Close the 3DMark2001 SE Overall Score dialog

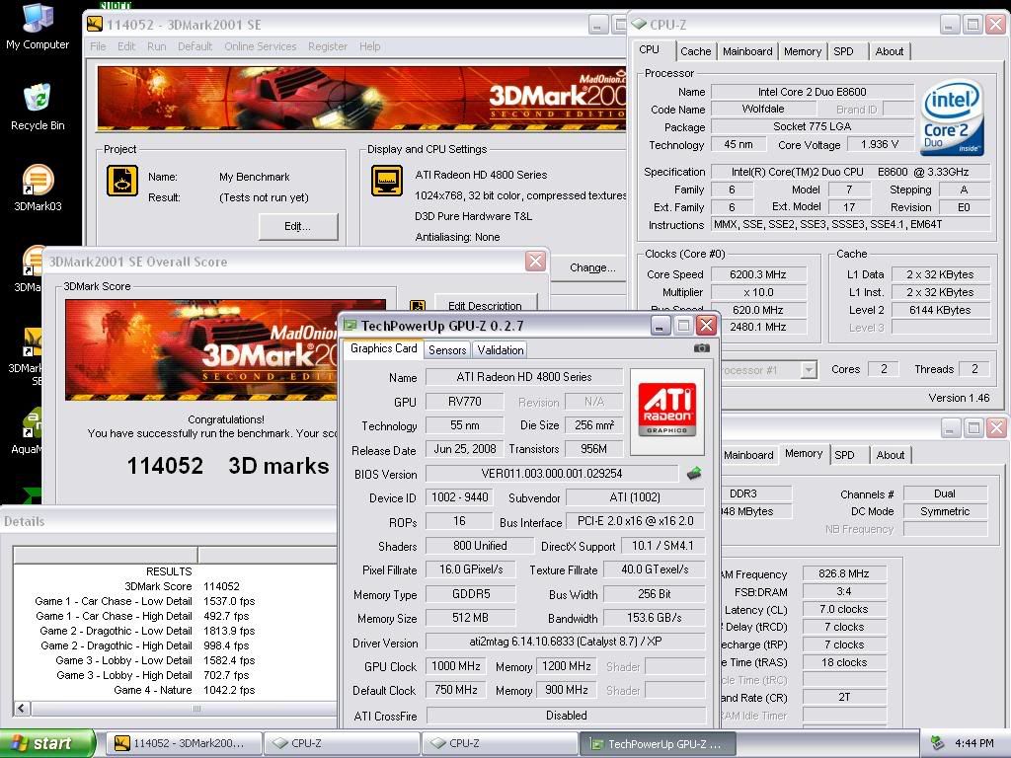point(535,261)
